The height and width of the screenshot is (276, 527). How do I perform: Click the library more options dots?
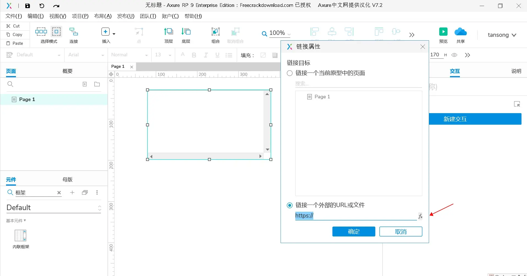tap(97, 193)
